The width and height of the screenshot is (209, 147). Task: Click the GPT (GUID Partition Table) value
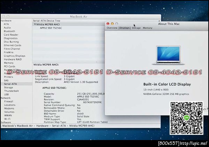92,122
